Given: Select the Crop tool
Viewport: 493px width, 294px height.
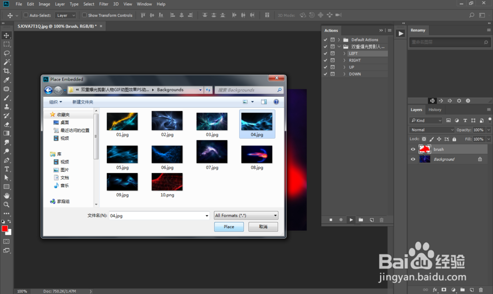Looking at the screenshot, I should point(6,71).
